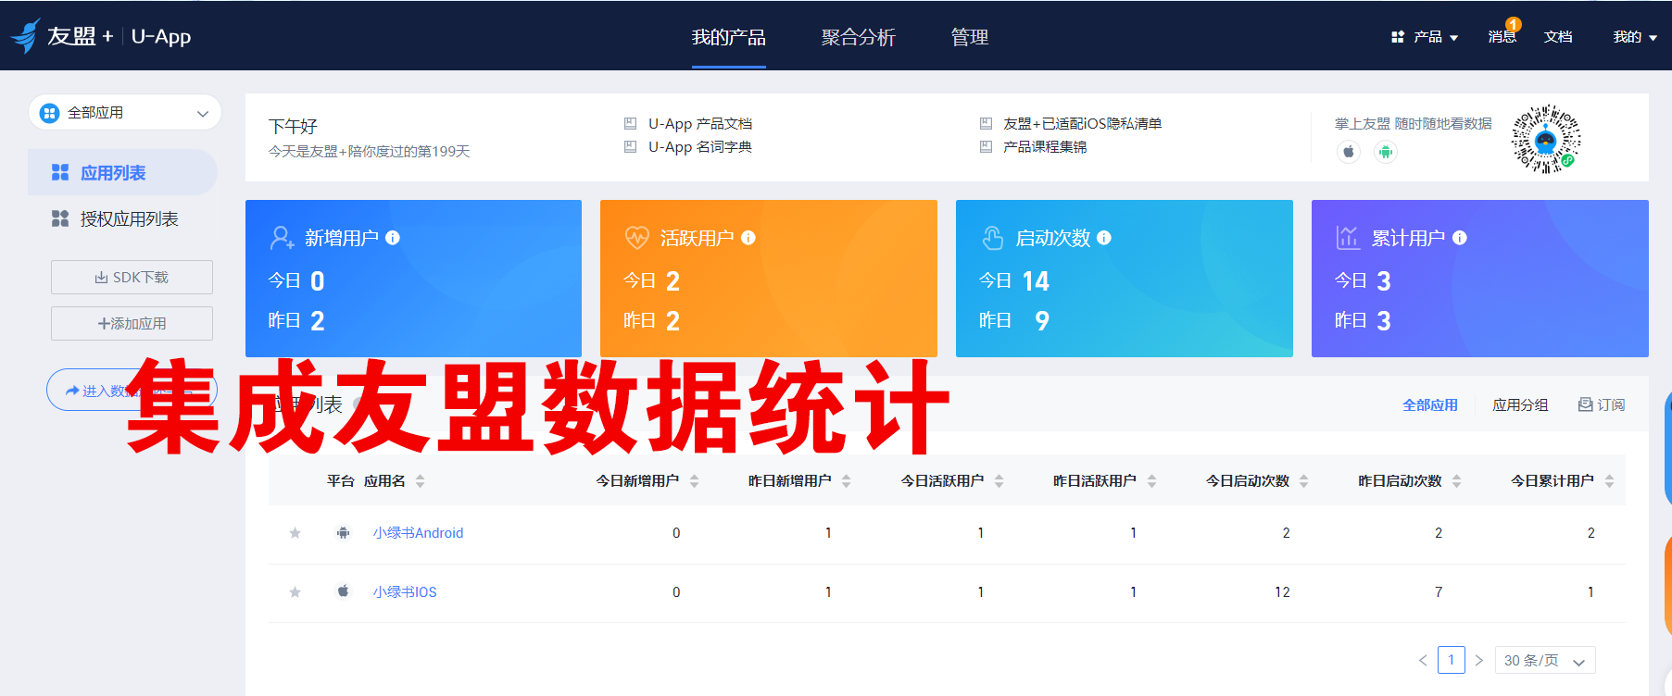Screen dimensions: 1672x696
Task: Click info icon beside 活跃用户
Action: click(748, 238)
